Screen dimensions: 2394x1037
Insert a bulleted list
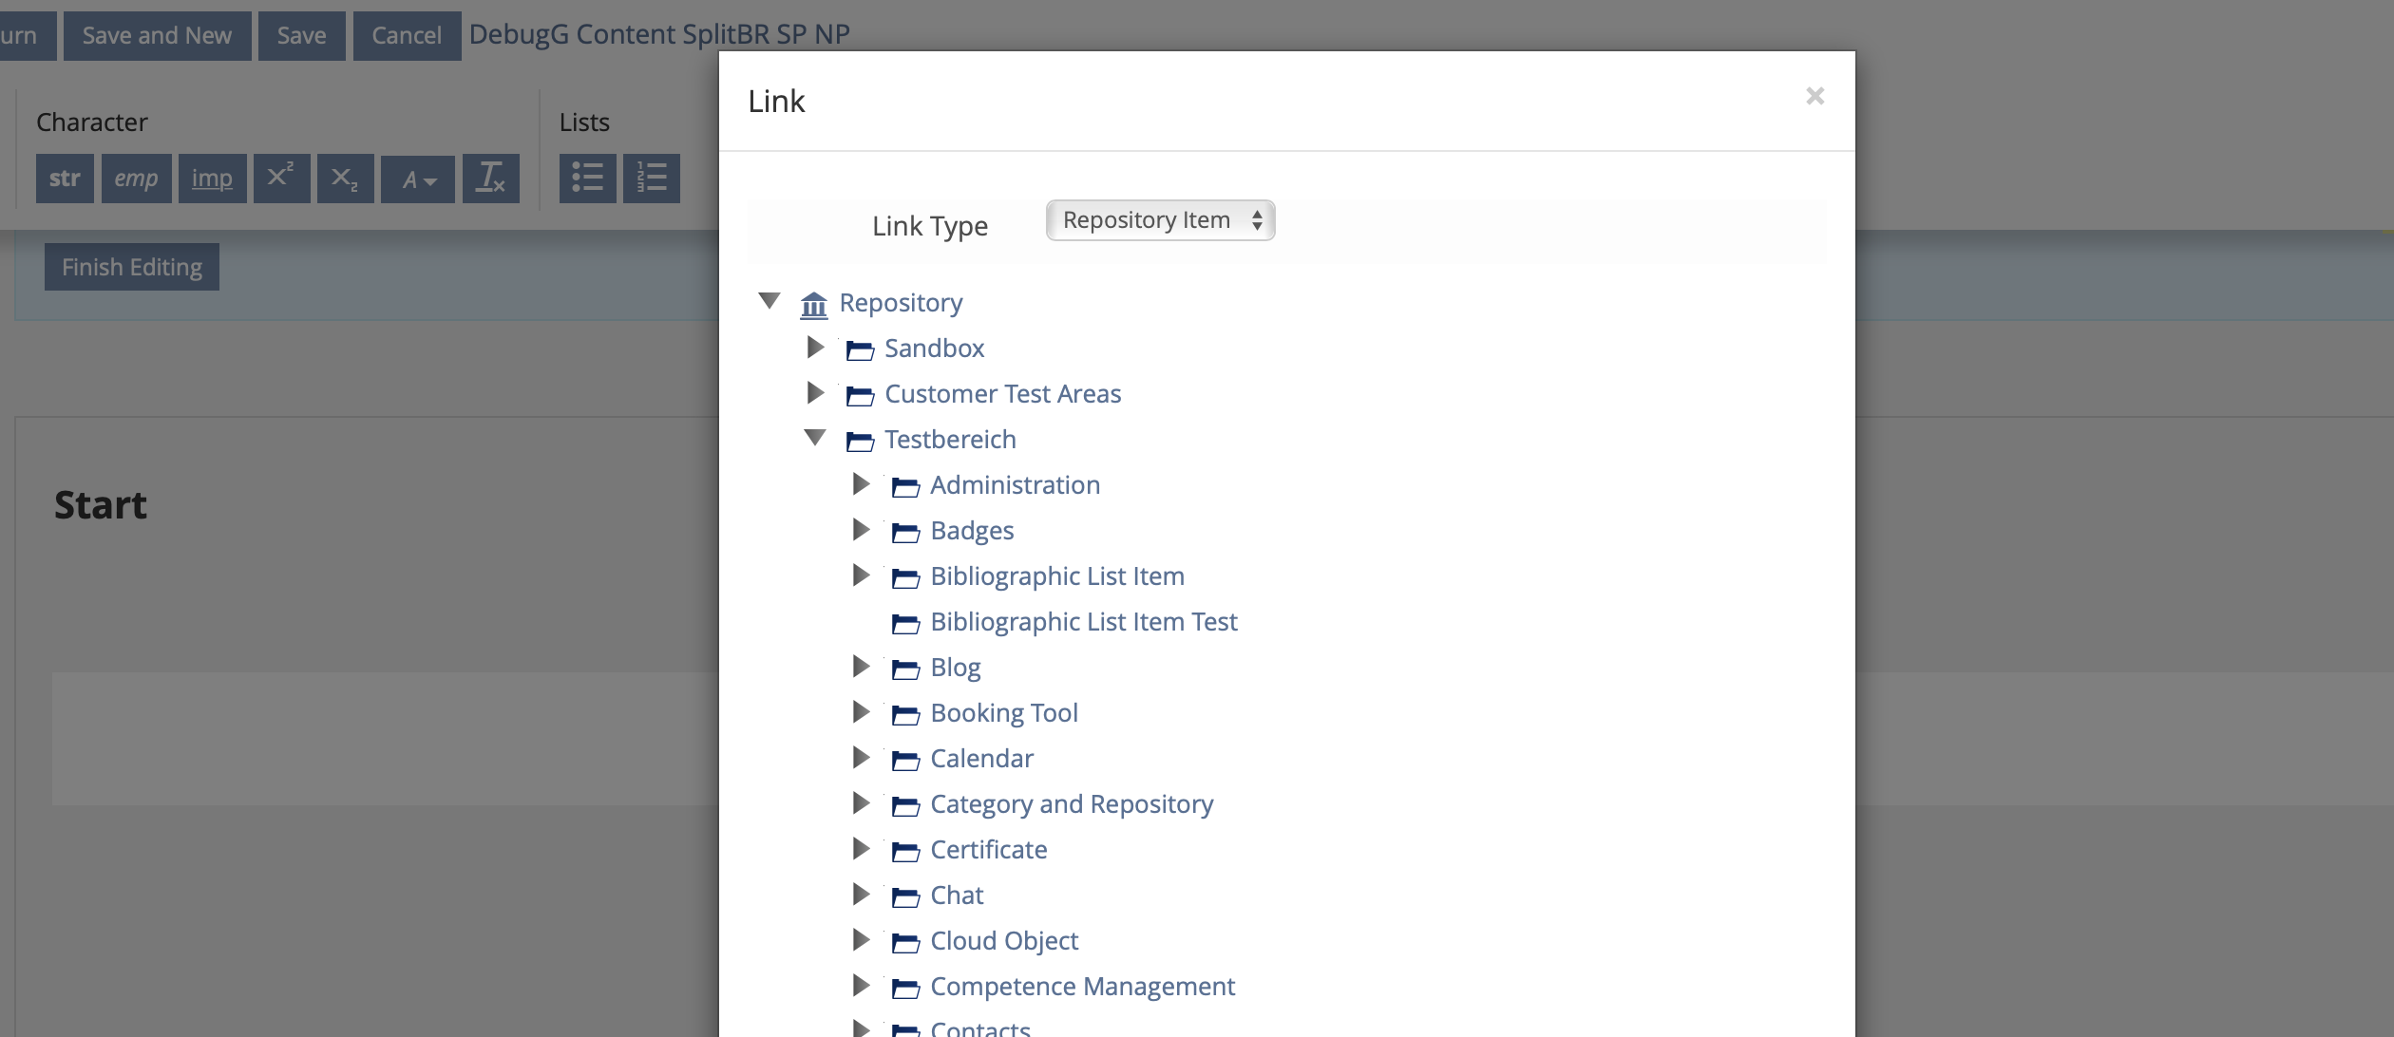(x=587, y=179)
